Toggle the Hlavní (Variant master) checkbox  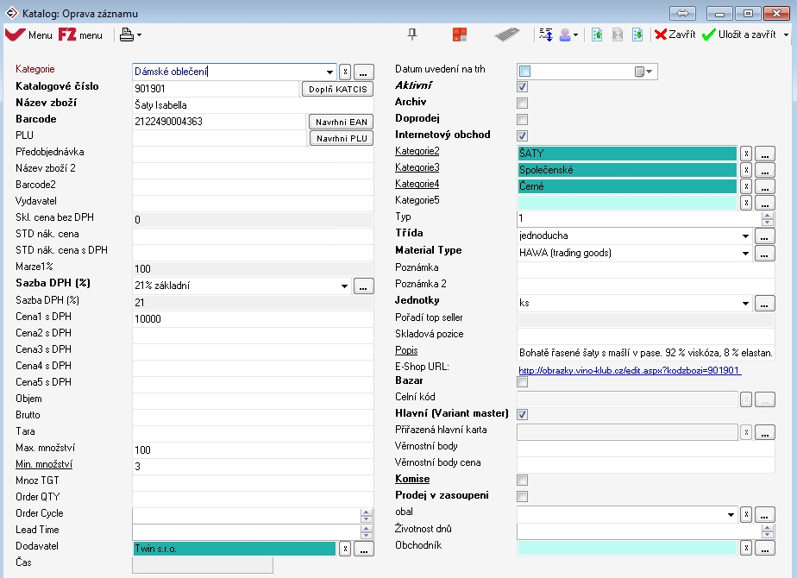point(522,414)
